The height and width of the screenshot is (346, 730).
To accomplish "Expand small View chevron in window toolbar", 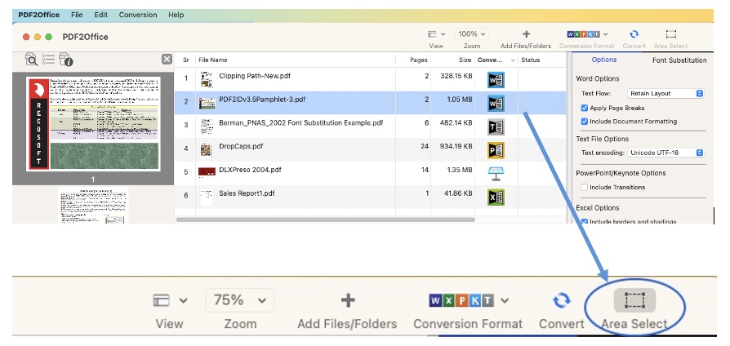I will coord(443,34).
